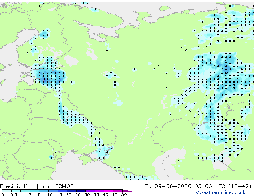Click the "50" legend value

(124, 194)
